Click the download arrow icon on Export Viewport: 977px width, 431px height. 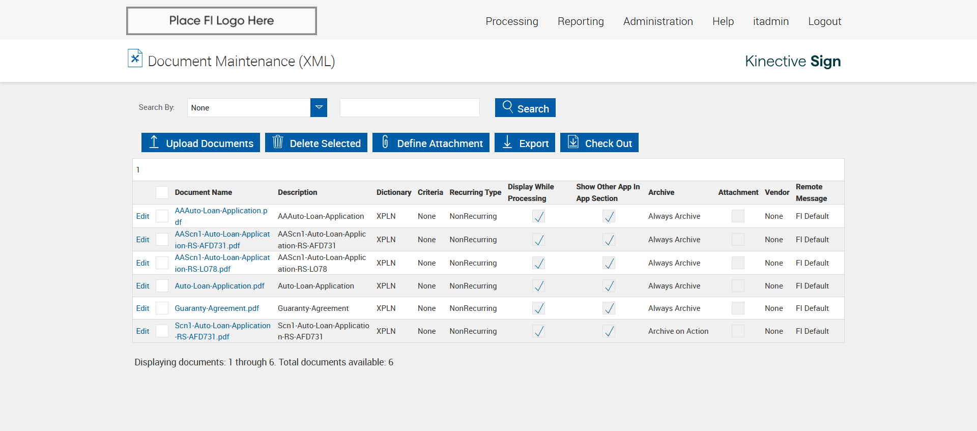[x=507, y=142]
